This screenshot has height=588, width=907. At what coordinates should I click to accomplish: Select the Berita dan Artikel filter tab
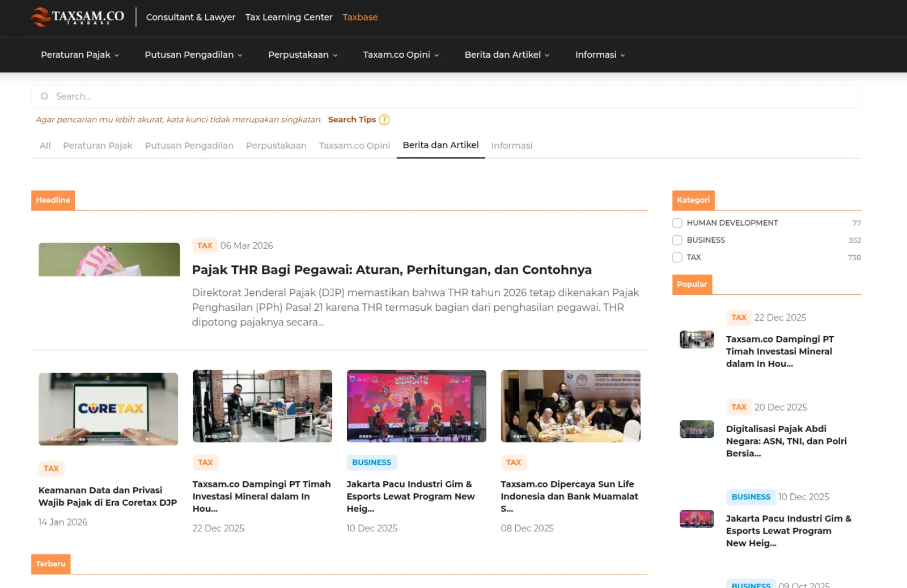pos(440,145)
